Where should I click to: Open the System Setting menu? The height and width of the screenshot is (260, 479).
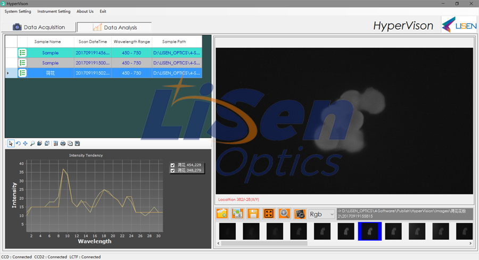coord(18,11)
